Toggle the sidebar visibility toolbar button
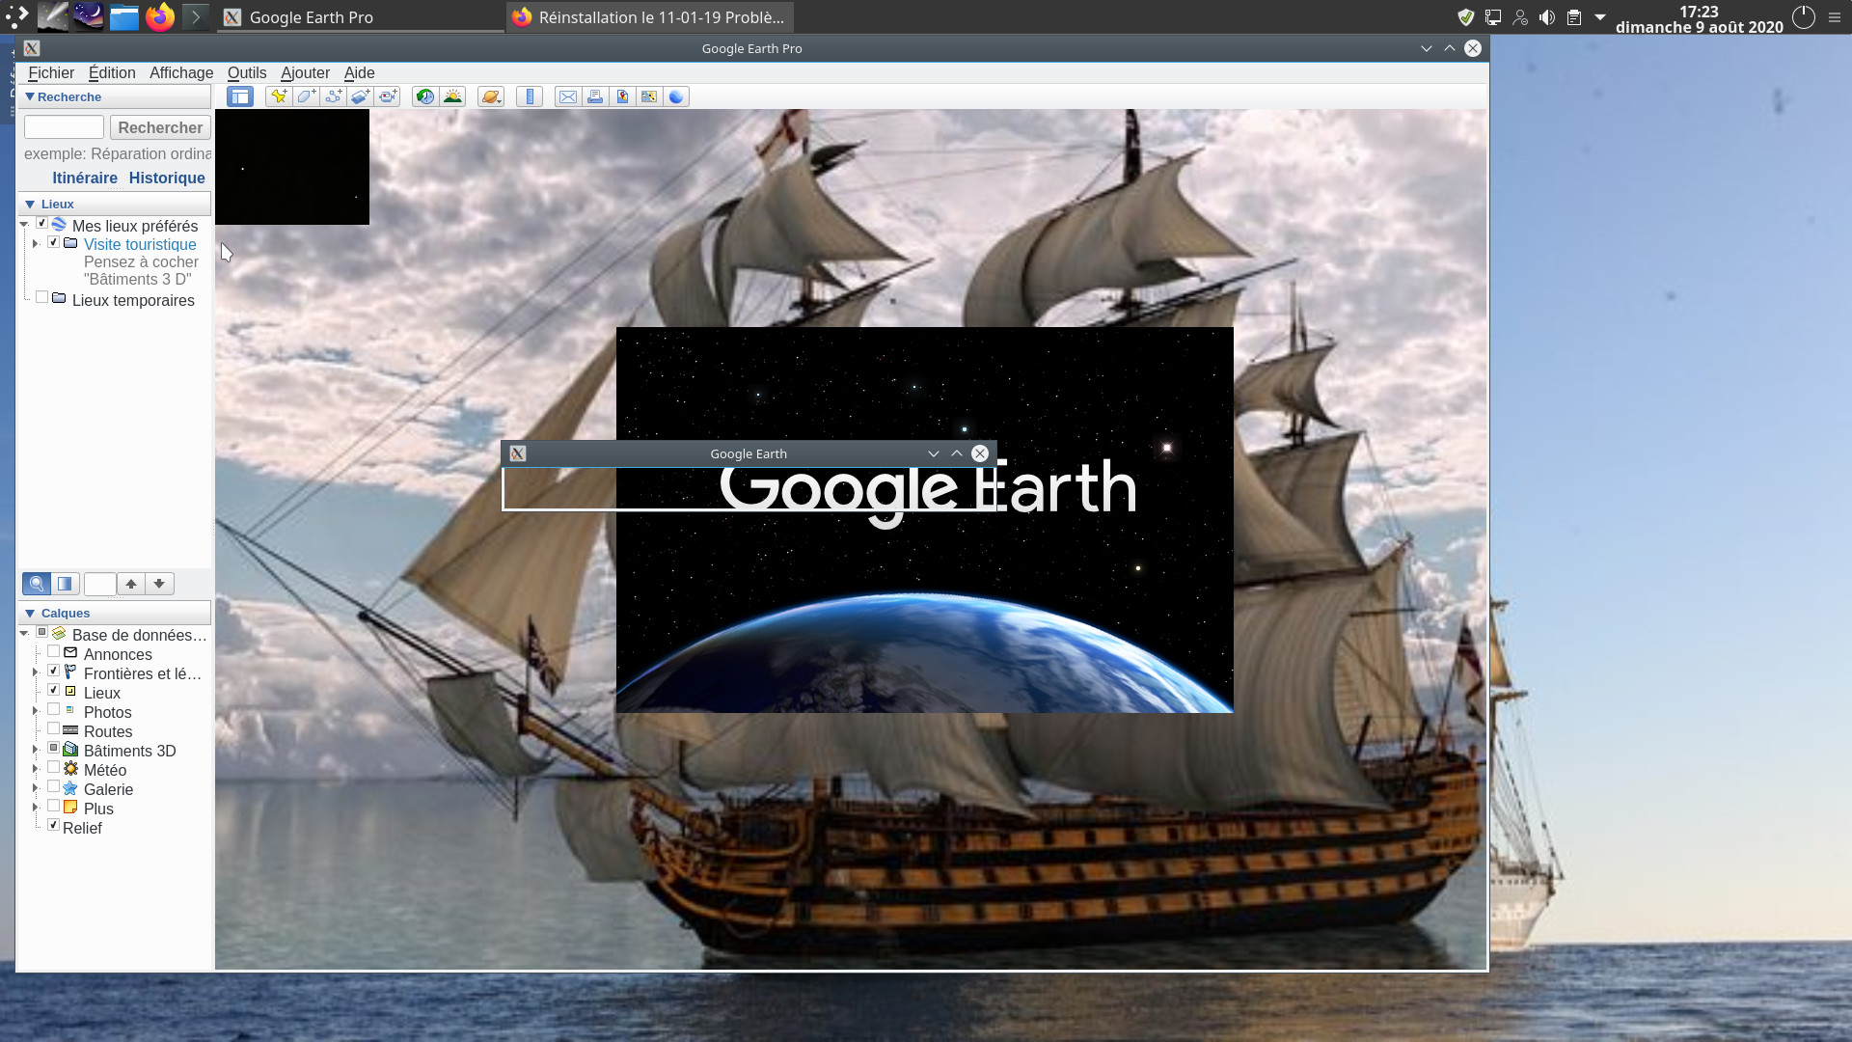This screenshot has height=1042, width=1852. click(x=240, y=96)
